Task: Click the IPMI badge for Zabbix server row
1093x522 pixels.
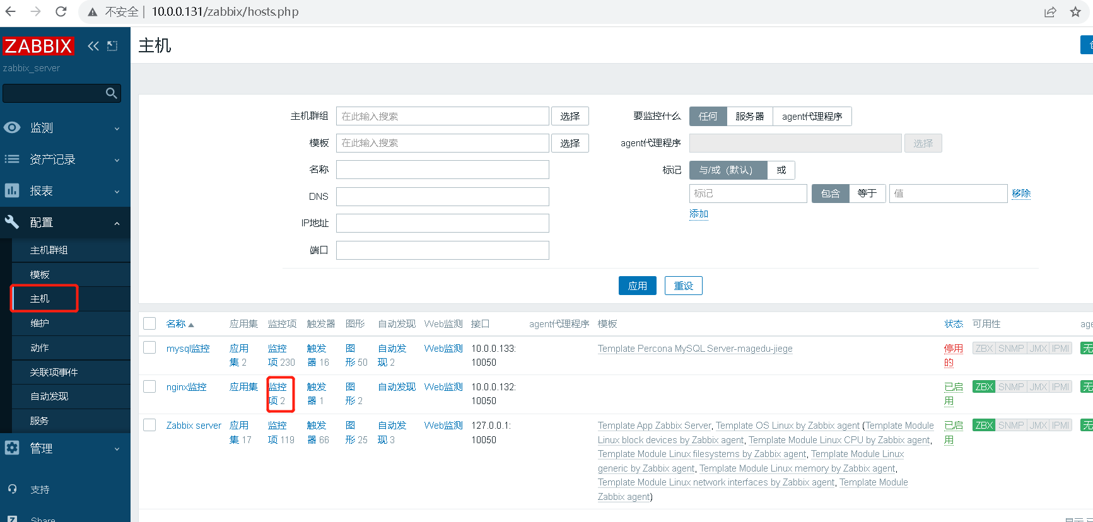Action: tap(1061, 426)
